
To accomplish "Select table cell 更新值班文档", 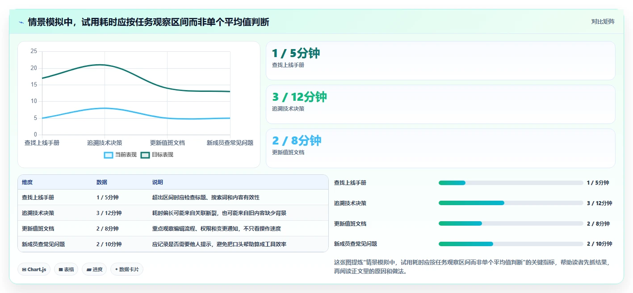I will click(38, 229).
